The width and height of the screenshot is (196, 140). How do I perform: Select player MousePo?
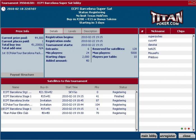tap(166, 53)
